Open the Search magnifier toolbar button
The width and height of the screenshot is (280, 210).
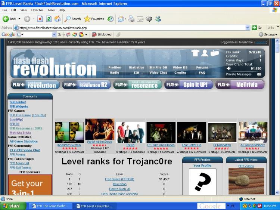(x=72, y=19)
